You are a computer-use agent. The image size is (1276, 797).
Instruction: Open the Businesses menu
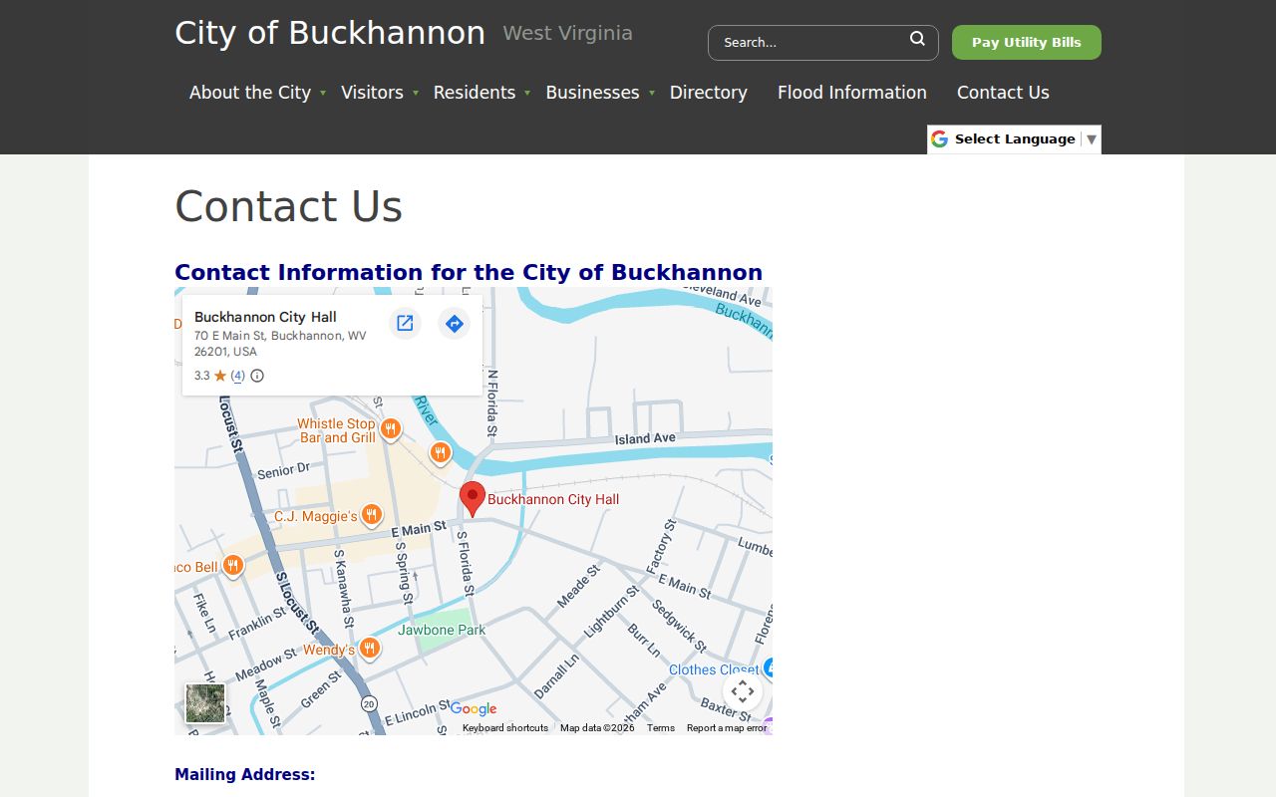[592, 92]
